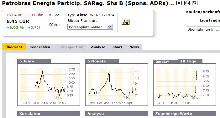
Task: Open the Analyse tab
Action: (x=98, y=47)
